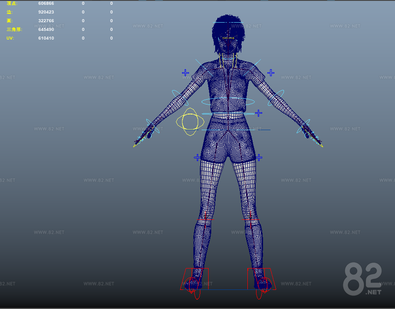The image size is (395, 309).
Task: Click the 边 edge count 920423 readout
Action: pos(46,12)
